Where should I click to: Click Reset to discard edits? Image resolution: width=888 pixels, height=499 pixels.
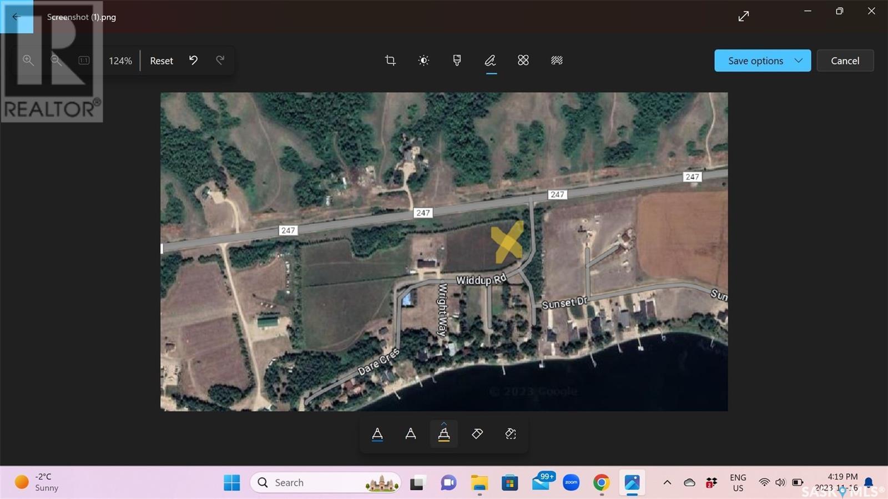click(162, 61)
